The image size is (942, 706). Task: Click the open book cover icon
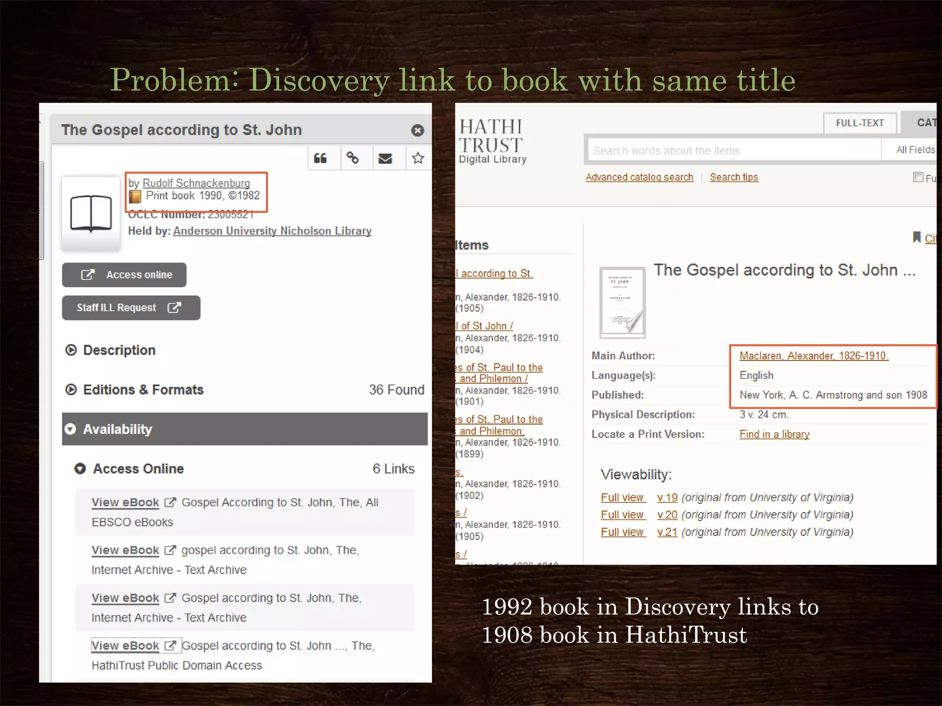(91, 214)
